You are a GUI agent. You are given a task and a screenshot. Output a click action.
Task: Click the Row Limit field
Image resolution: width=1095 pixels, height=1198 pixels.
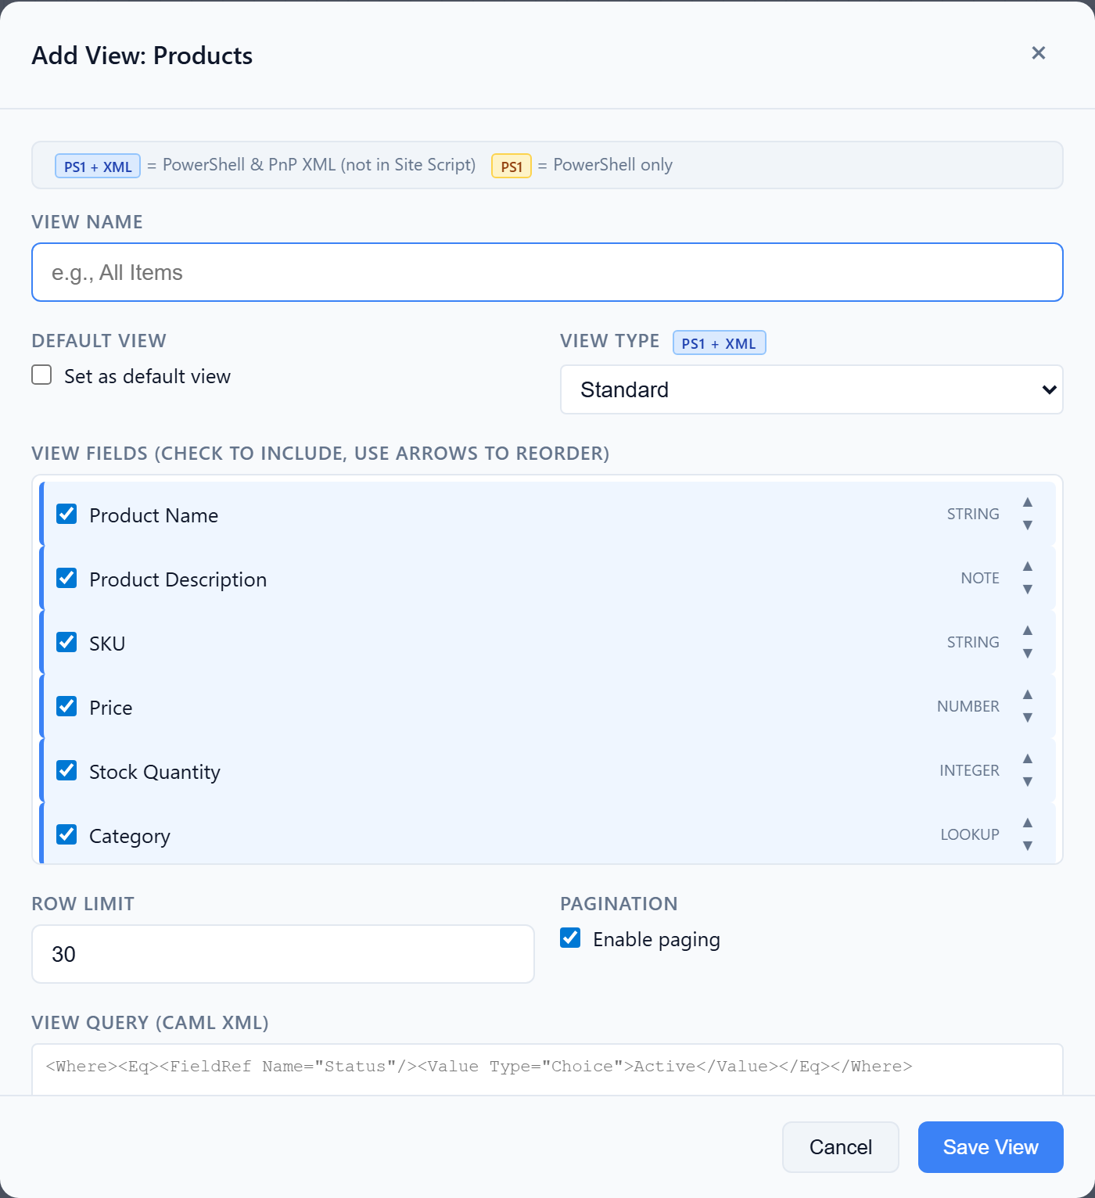pos(283,954)
